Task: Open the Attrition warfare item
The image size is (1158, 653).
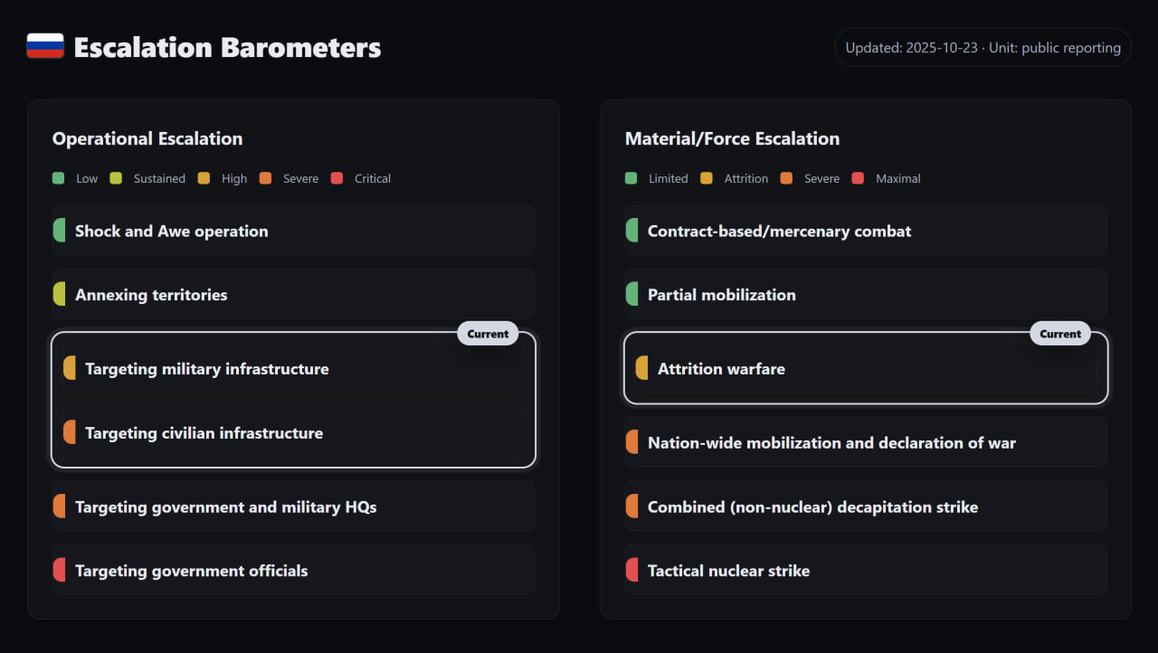Action: [866, 369]
